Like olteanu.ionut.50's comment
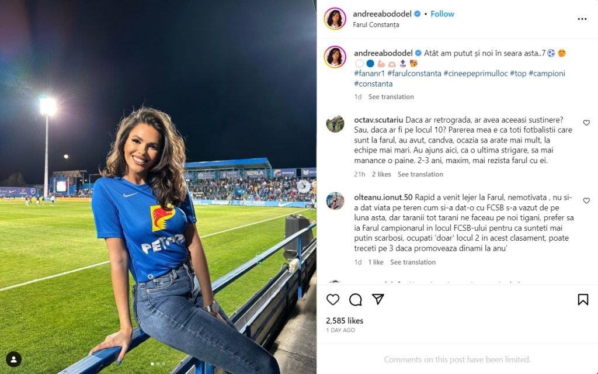 (586, 200)
